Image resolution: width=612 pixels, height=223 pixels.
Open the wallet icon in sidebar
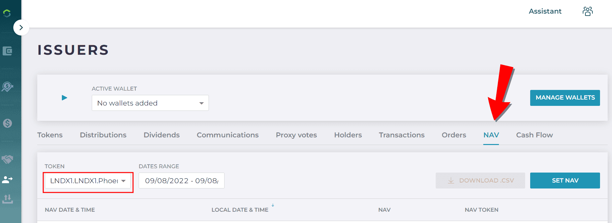[x=7, y=51]
